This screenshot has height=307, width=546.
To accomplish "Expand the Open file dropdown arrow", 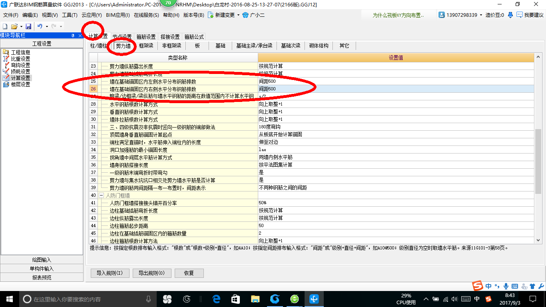I will point(21,26).
